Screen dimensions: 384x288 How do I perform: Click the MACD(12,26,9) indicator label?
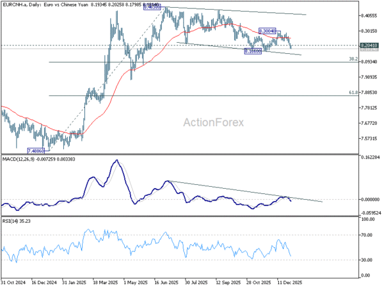[38, 159]
